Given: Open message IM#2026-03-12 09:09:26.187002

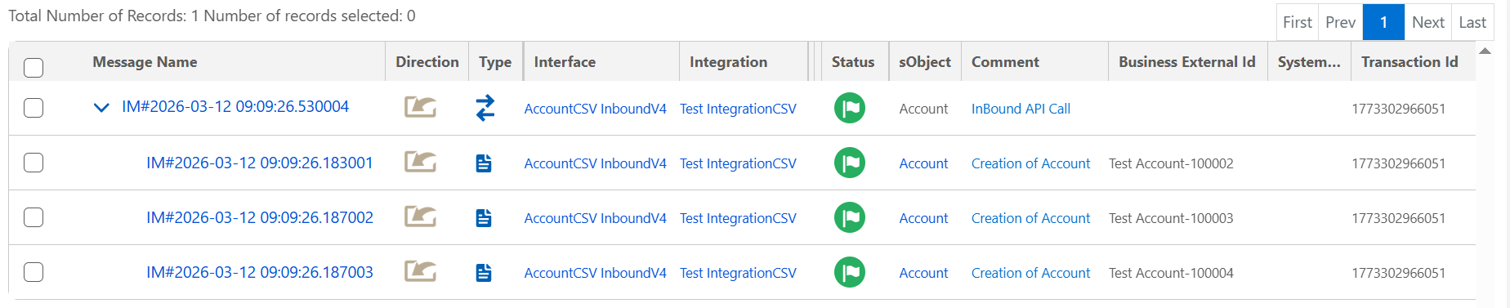Looking at the screenshot, I should coord(260,217).
